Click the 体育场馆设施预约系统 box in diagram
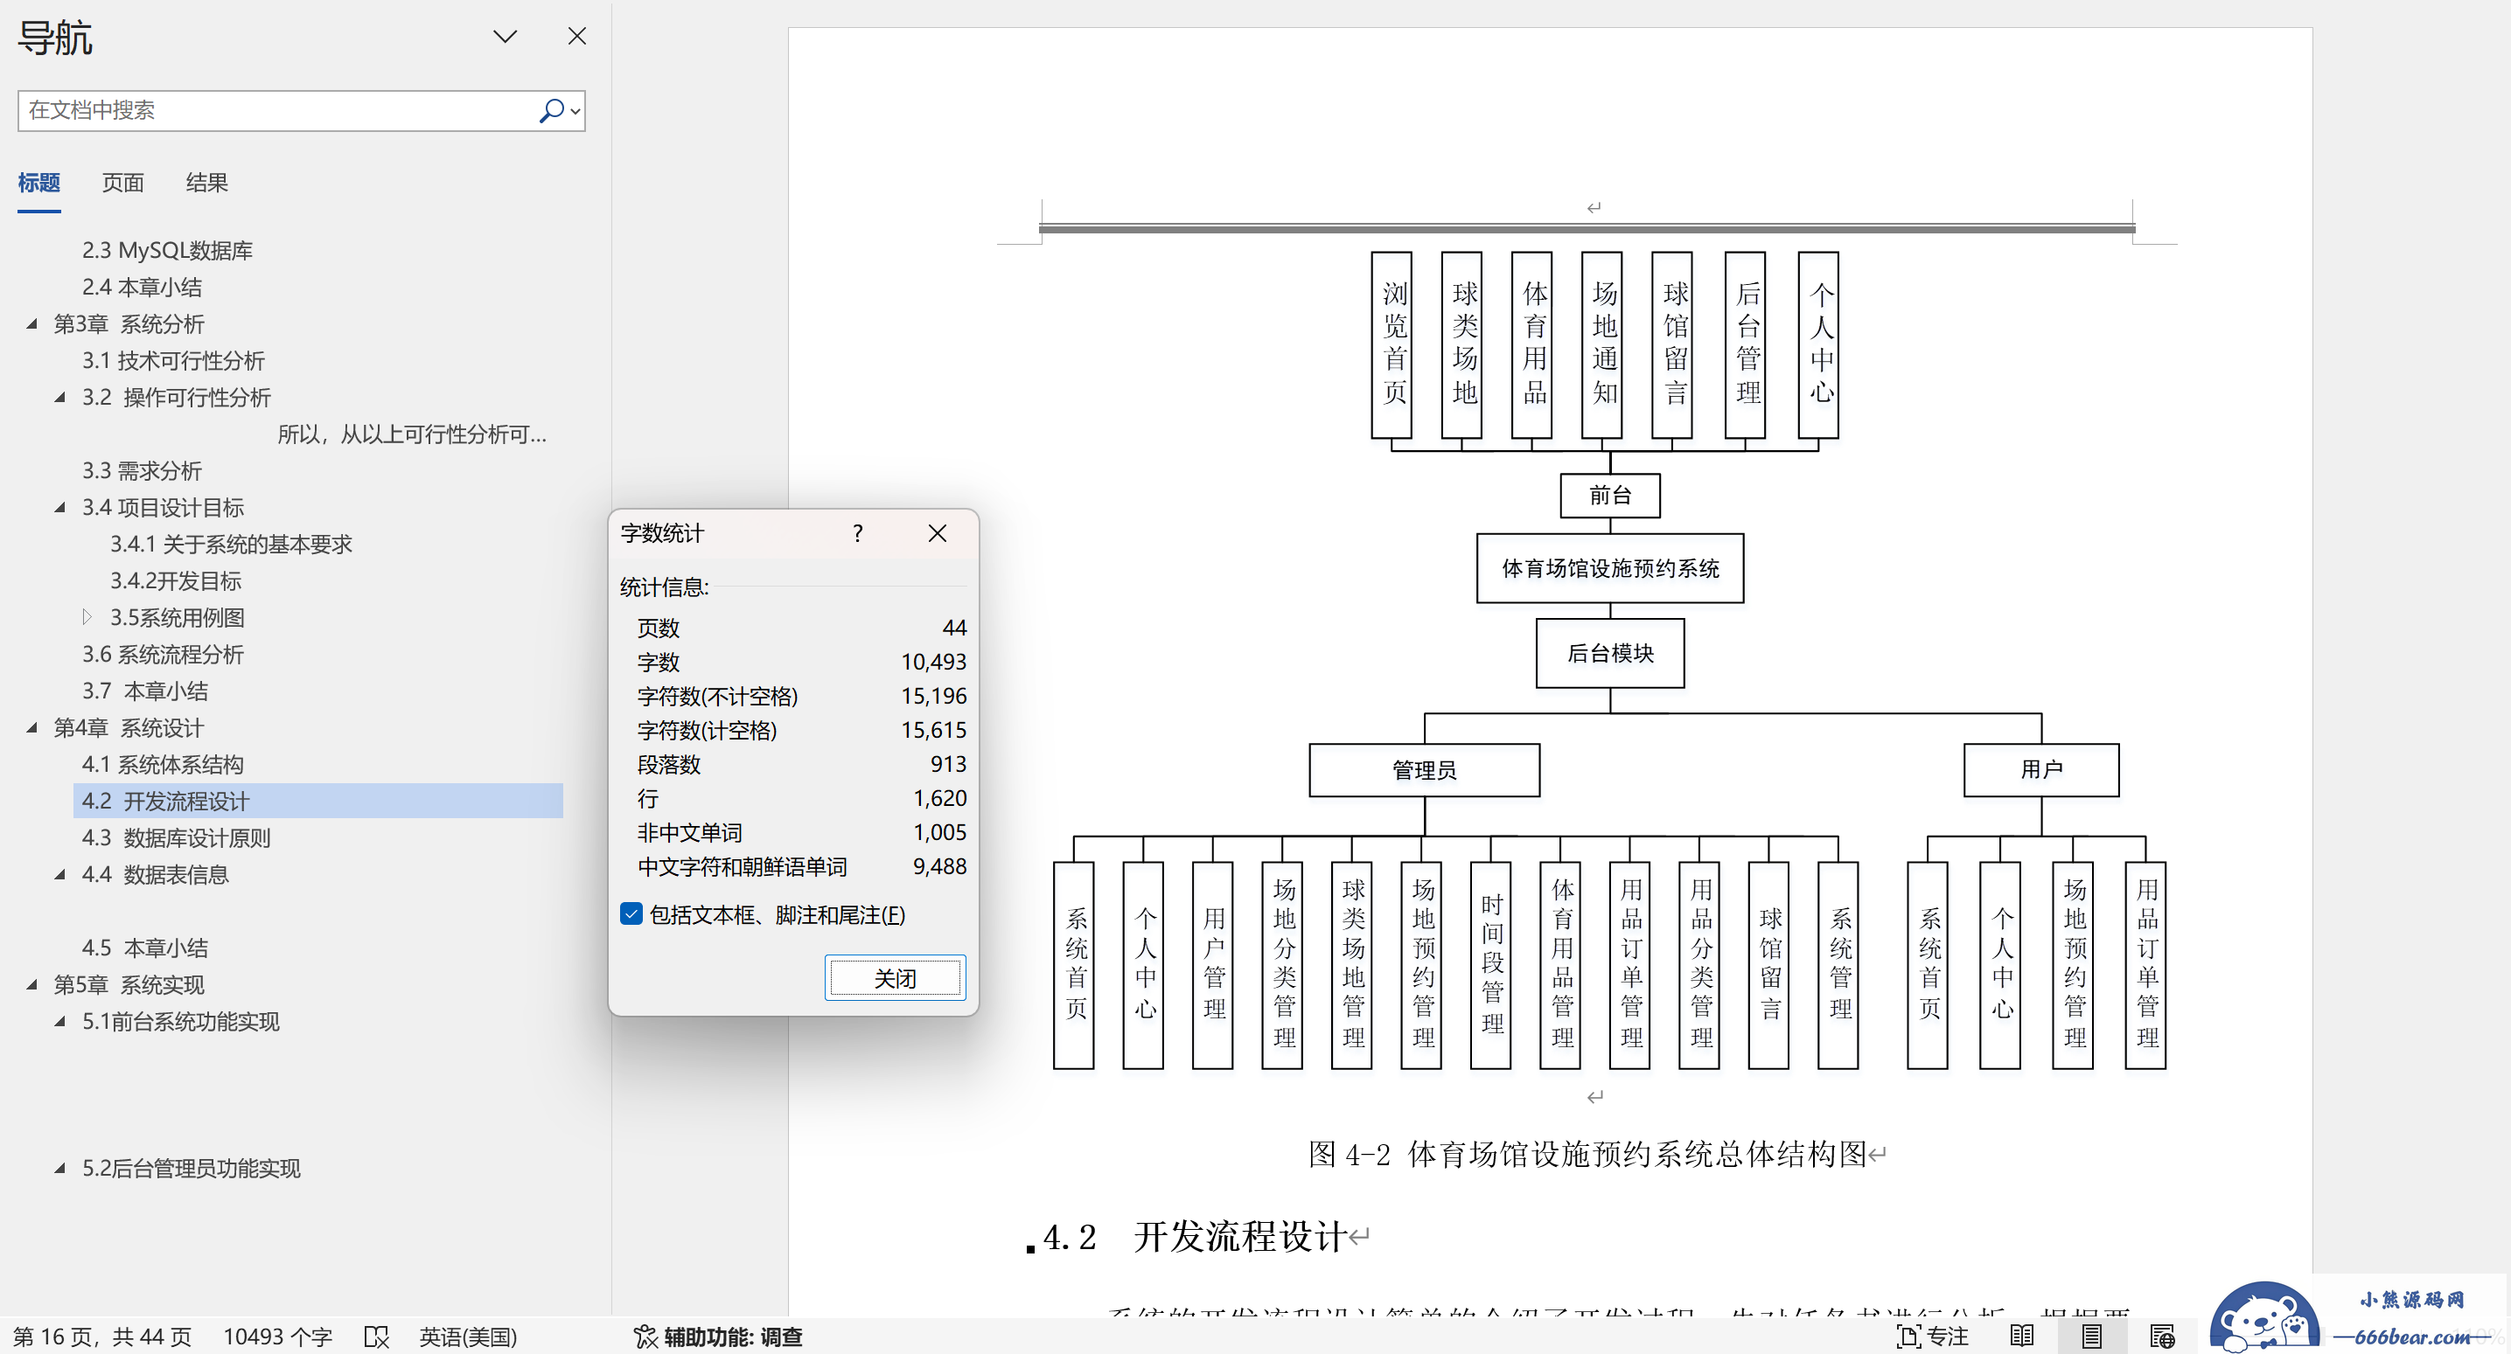 pyautogui.click(x=1610, y=568)
